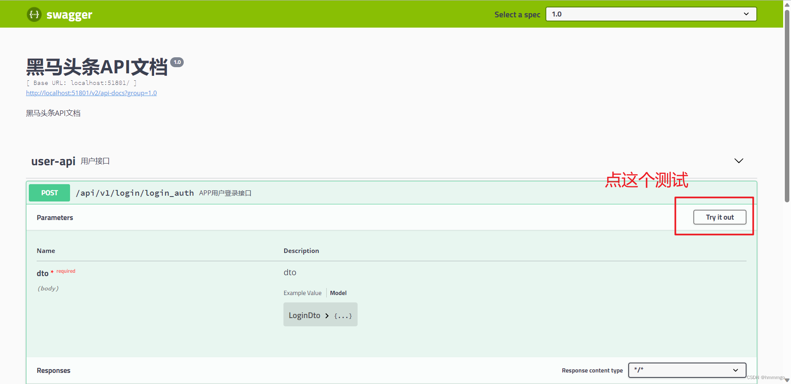Click the '黑马头条API文档' main title
The height and width of the screenshot is (384, 791).
tap(97, 67)
